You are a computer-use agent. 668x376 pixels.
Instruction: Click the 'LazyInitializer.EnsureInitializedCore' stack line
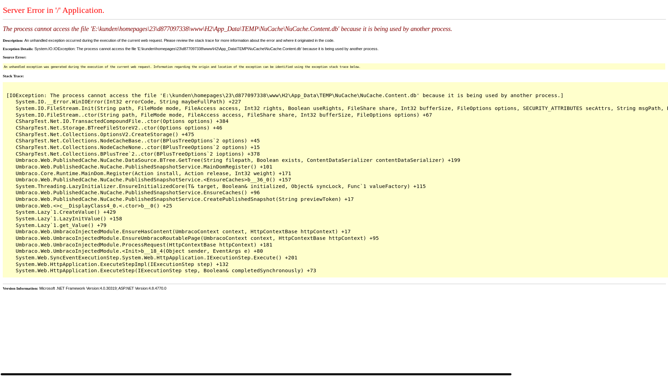[221, 186]
